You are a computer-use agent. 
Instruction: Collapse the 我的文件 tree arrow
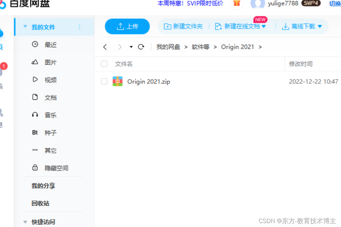point(25,26)
